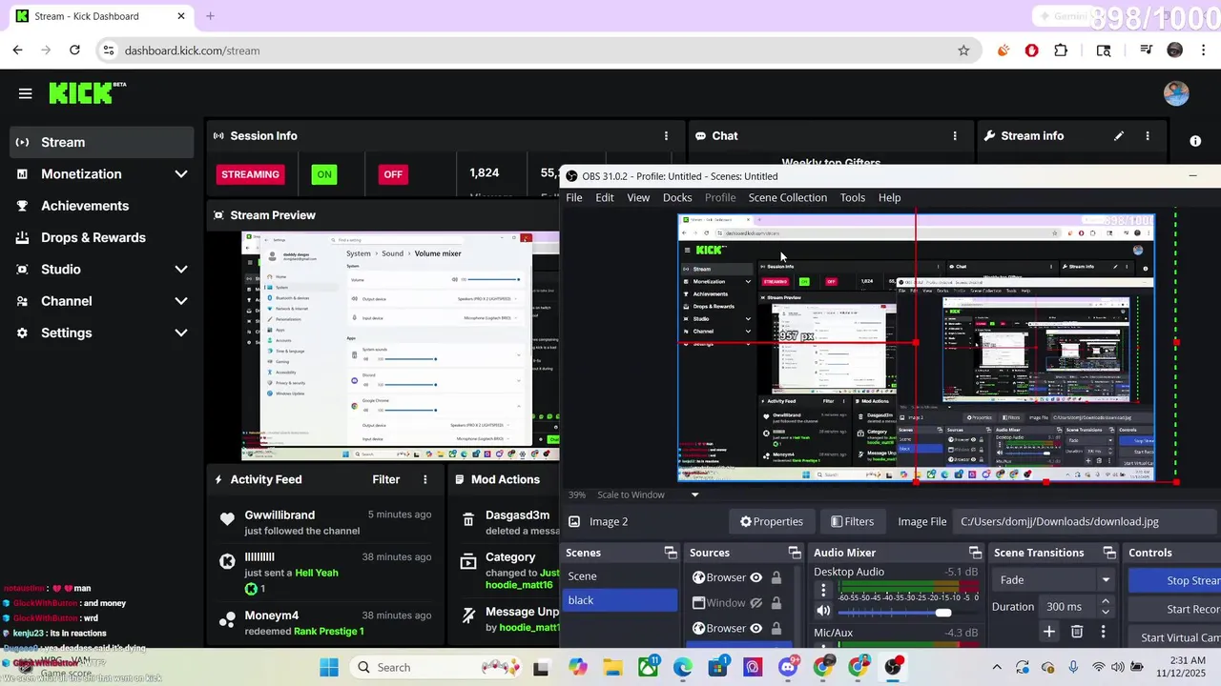
Task: Remove scene transition with trash icon
Action: pyautogui.click(x=1077, y=631)
